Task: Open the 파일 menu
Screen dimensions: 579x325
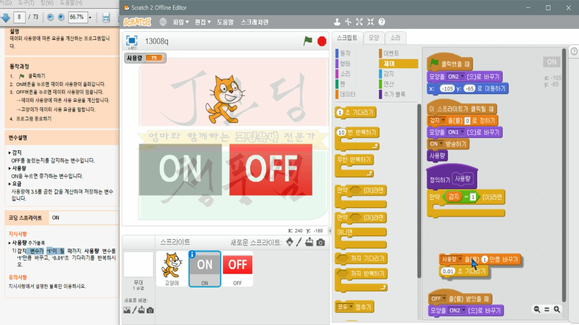Action: coord(181,22)
